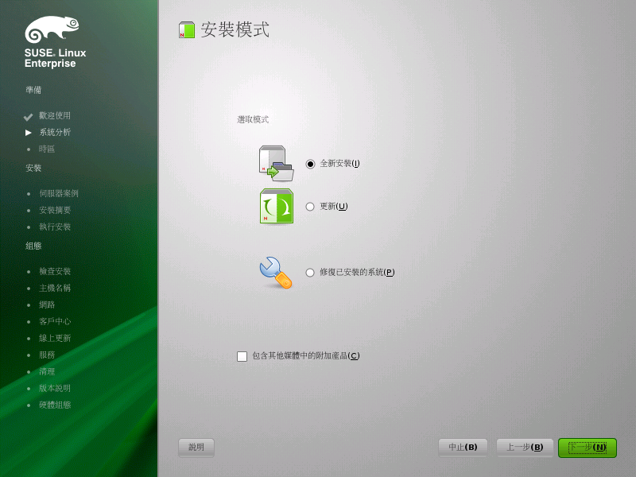Click the green Update arrows icon
This screenshot has height=477, width=636.
(x=276, y=206)
